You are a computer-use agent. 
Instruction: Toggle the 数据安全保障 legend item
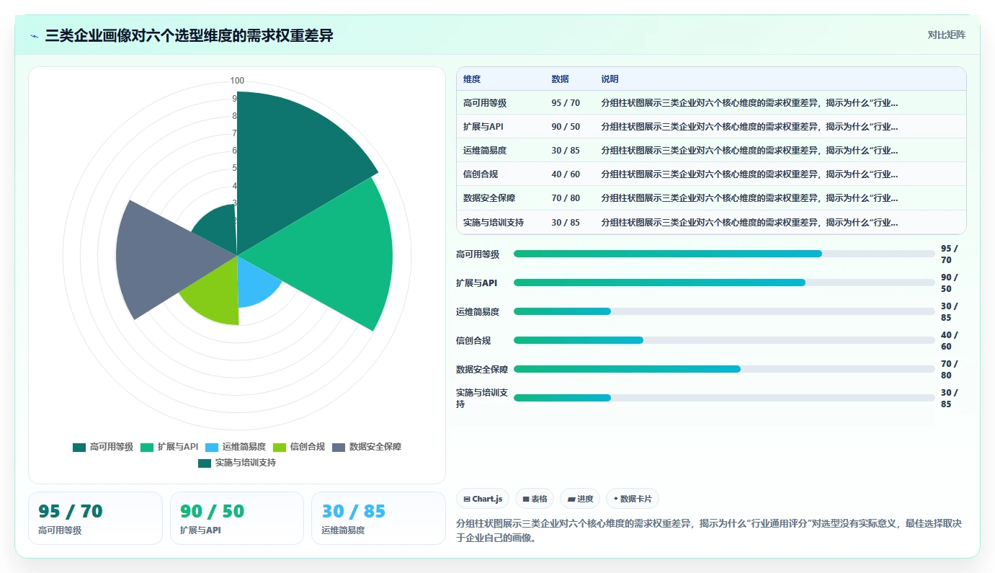pos(367,447)
